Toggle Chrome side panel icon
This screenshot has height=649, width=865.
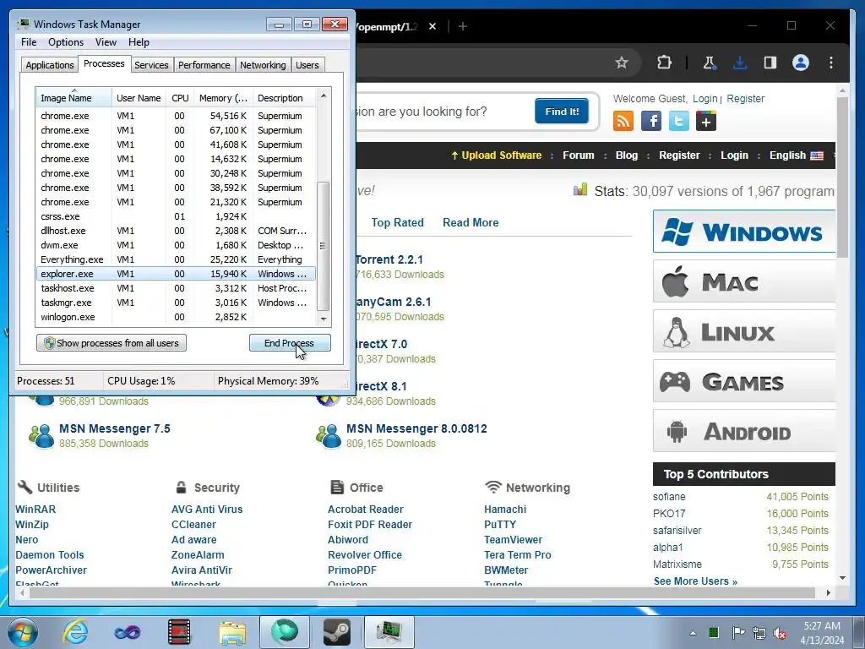click(770, 63)
